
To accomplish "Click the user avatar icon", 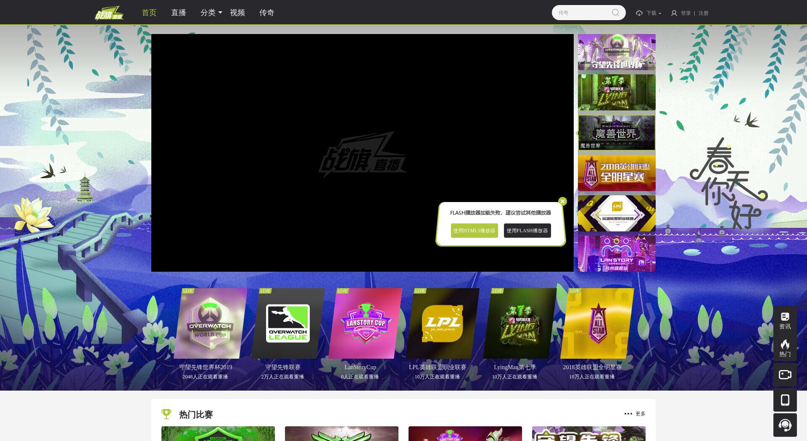I will (x=674, y=13).
